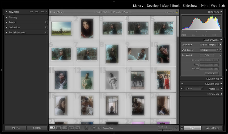Click the Sync button

[x=192, y=128]
